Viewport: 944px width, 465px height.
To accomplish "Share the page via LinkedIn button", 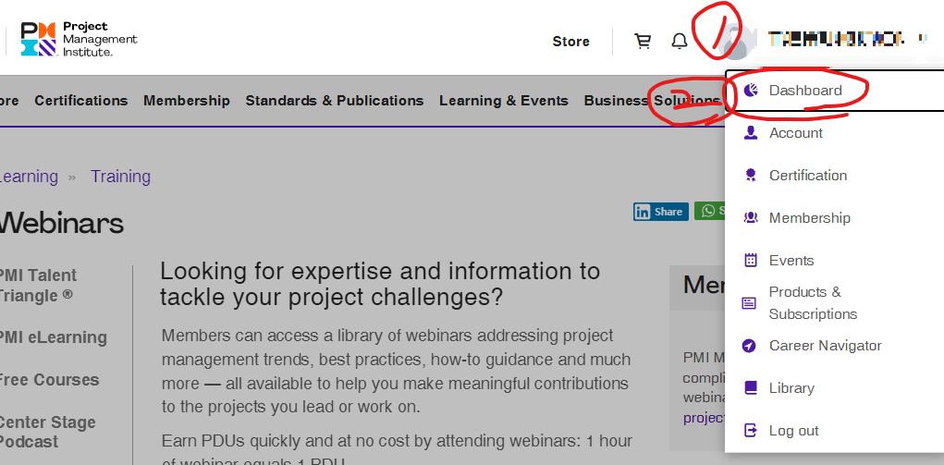I will (660, 212).
